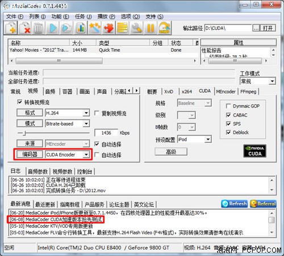
Task: Open the wrench settings icon
Action: click(x=136, y=28)
